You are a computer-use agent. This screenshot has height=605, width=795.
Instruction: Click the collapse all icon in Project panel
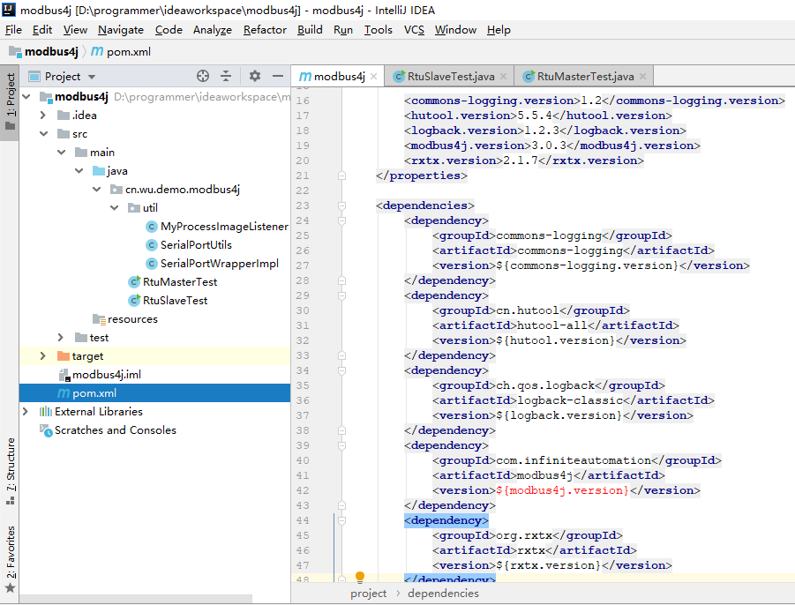226,76
